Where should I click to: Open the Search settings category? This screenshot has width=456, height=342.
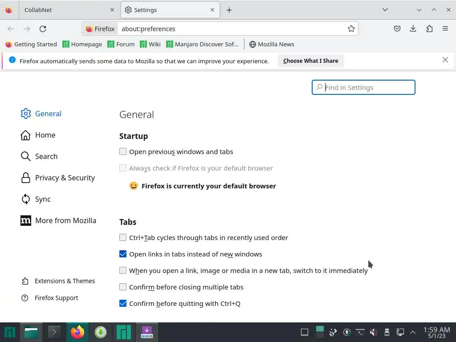(39, 156)
